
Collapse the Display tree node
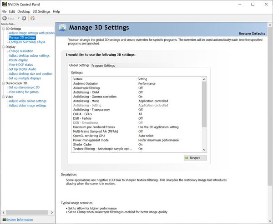coord(4,47)
